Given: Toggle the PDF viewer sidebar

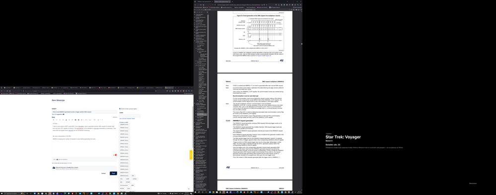Looking at the screenshot, I should tap(195, 9).
